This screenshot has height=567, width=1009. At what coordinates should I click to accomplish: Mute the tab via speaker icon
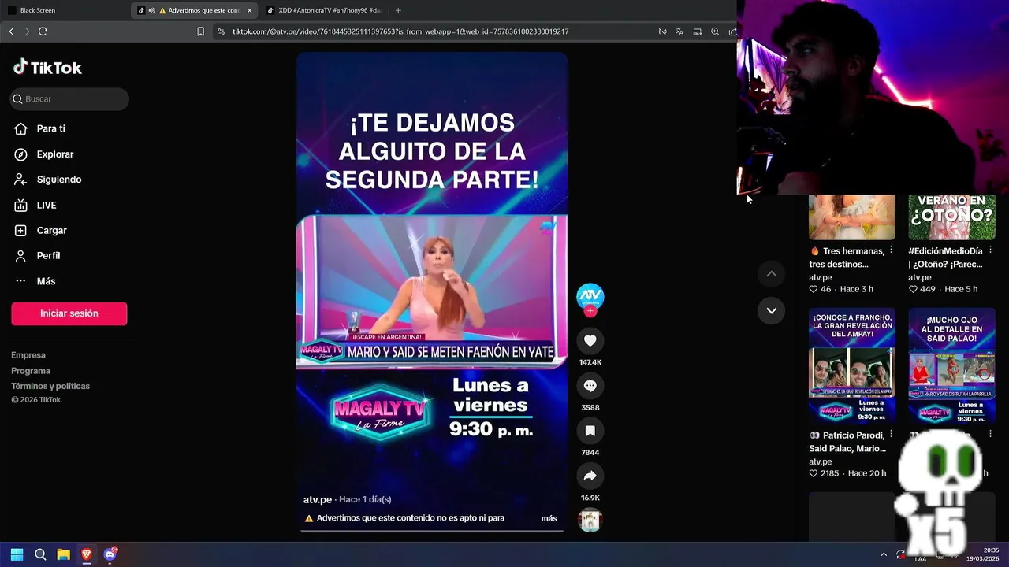pyautogui.click(x=151, y=10)
